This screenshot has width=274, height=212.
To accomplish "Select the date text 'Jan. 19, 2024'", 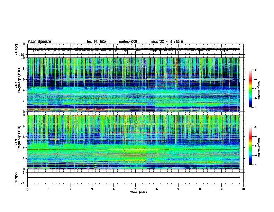I will click(97, 42).
